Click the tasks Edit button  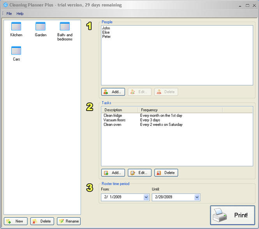(x=139, y=173)
